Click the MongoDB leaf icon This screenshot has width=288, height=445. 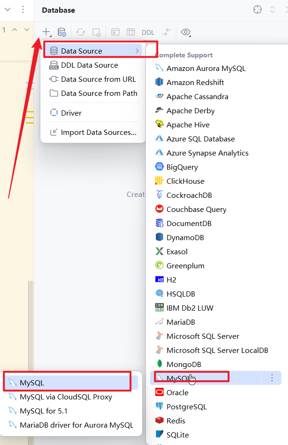[x=159, y=364]
